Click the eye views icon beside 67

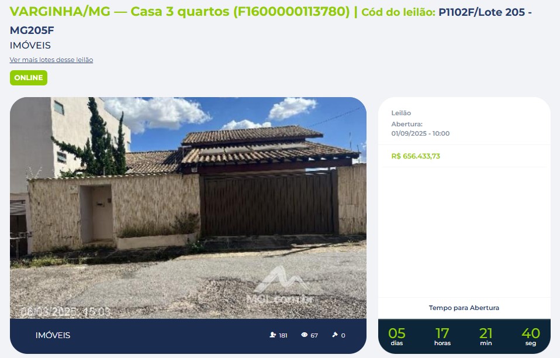click(x=305, y=335)
